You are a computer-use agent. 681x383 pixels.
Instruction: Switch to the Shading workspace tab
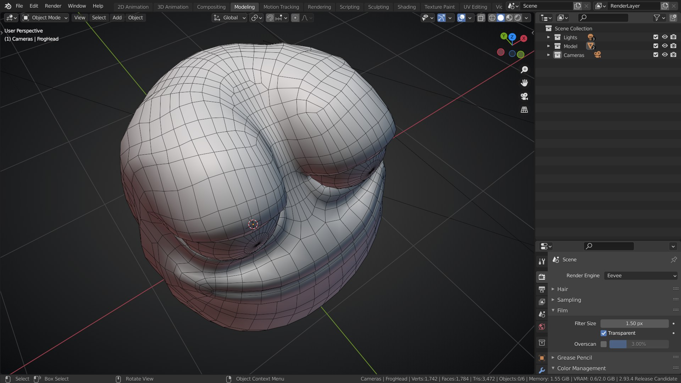[406, 7]
